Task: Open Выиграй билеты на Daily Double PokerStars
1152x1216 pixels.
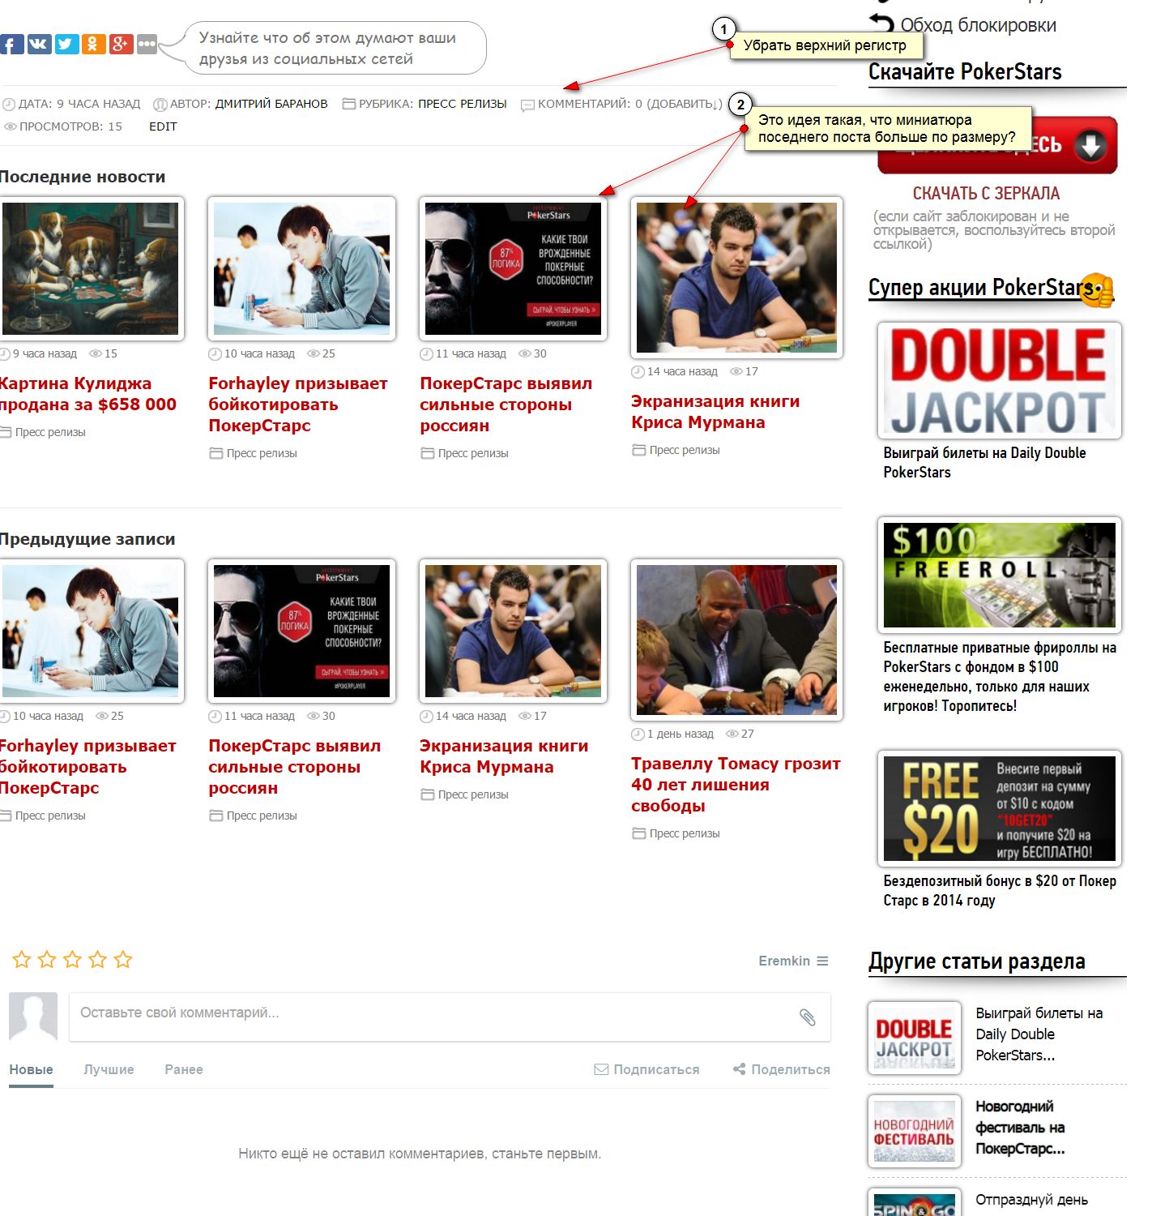Action: tap(985, 463)
